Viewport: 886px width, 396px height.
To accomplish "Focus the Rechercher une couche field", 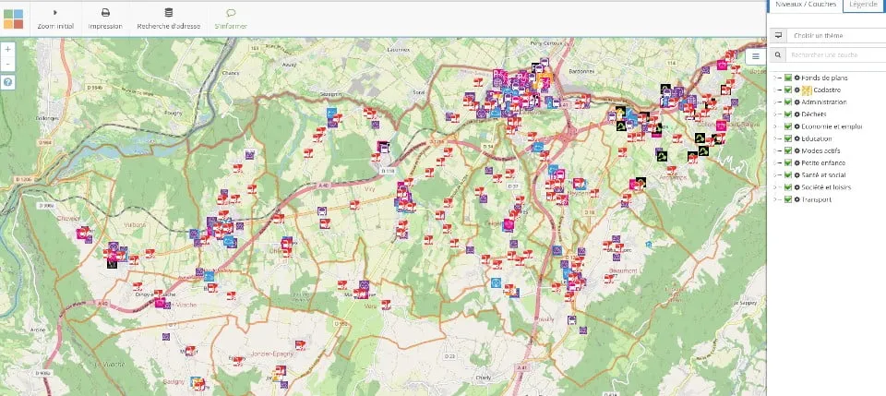I will tap(836, 54).
